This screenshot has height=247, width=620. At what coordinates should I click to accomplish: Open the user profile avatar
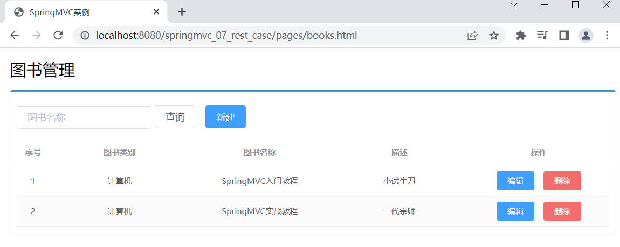[586, 36]
